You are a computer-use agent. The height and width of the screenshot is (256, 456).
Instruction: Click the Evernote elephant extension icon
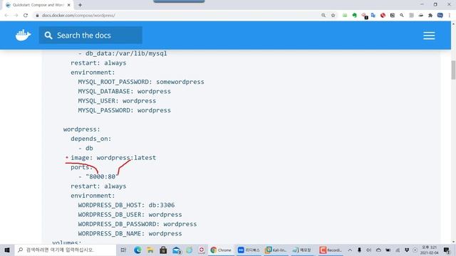coord(354,15)
